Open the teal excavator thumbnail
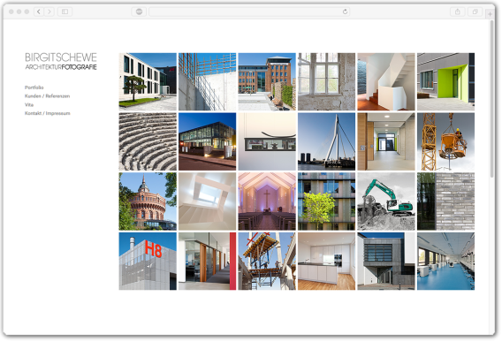The width and height of the screenshot is (502, 342). (x=386, y=201)
